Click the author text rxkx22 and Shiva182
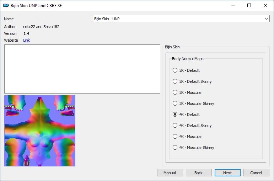The image size is (274, 181). click(41, 27)
